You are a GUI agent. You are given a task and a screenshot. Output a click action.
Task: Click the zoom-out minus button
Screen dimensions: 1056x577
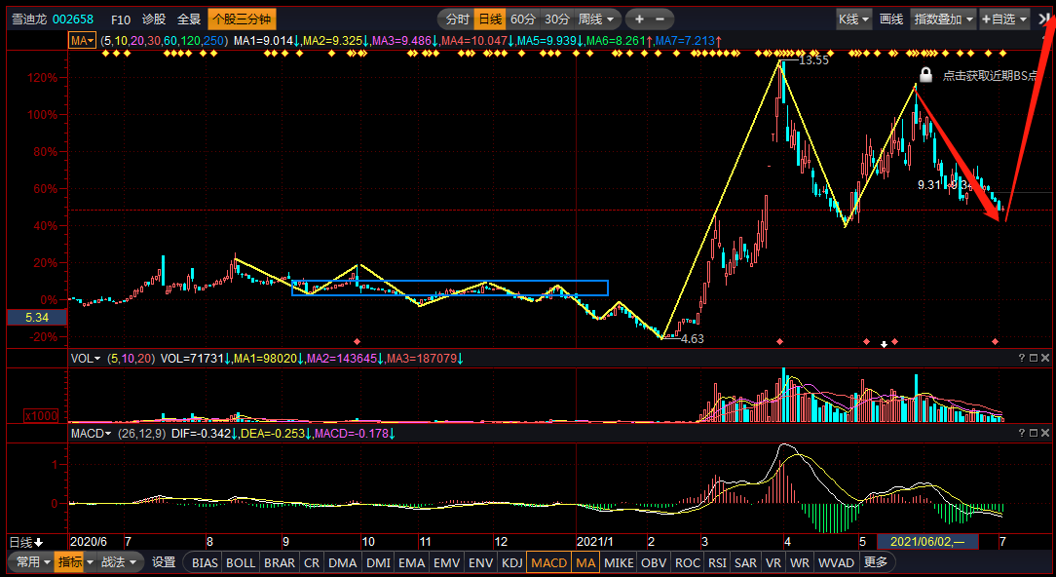(x=660, y=19)
